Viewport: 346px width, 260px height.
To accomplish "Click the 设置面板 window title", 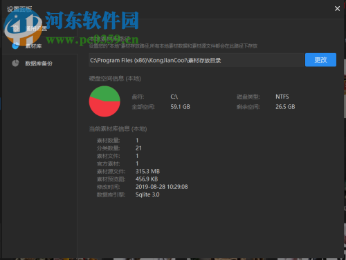I will click(x=19, y=9).
